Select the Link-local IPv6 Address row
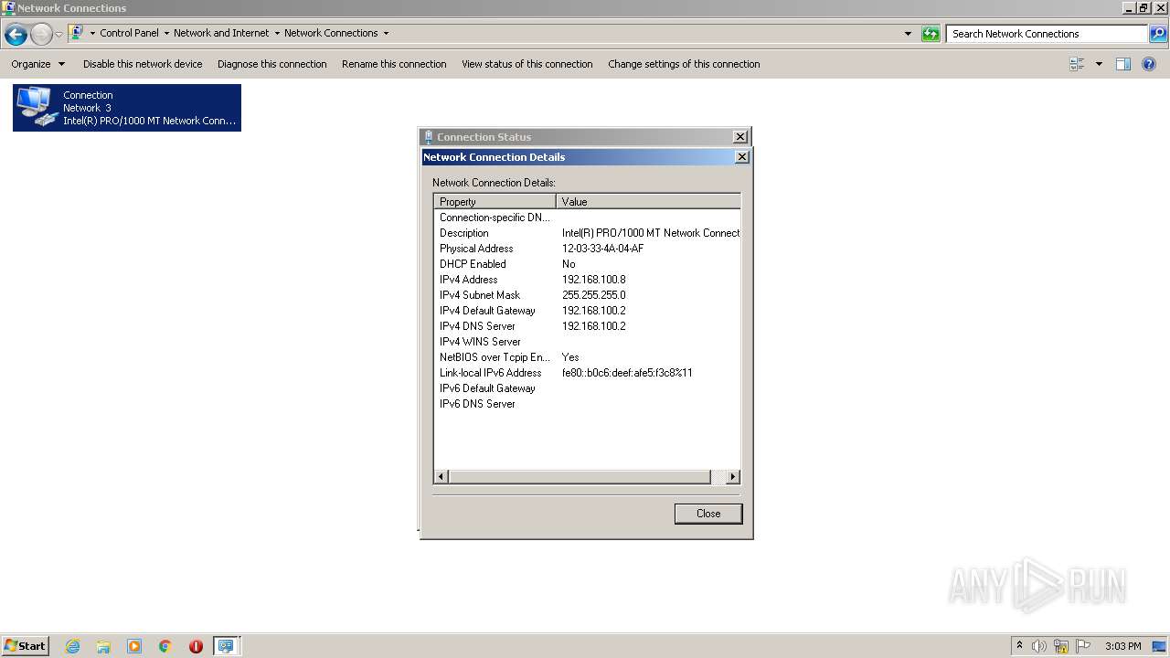1170x658 pixels. [587, 373]
